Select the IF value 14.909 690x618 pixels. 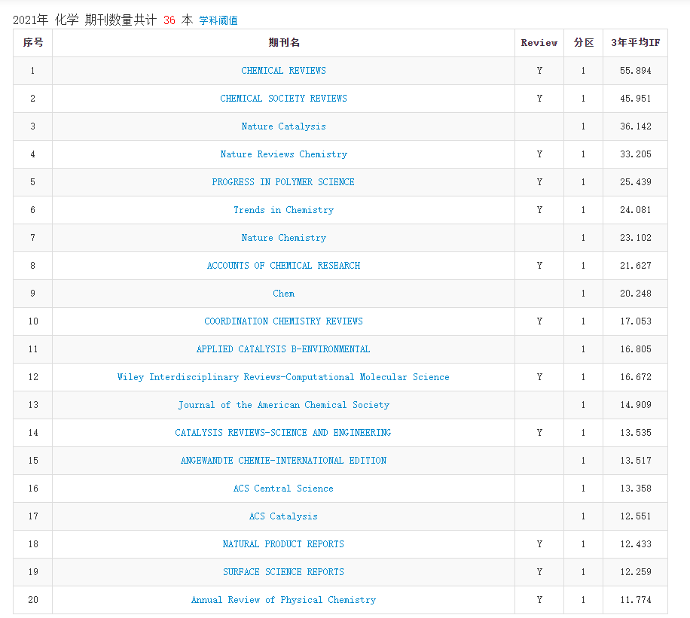[x=636, y=405]
